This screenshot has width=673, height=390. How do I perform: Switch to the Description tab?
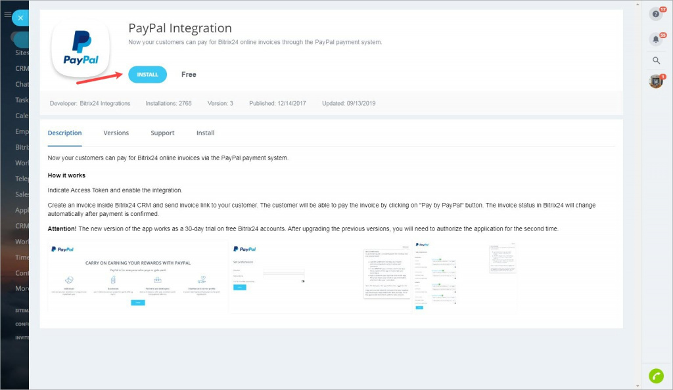pos(65,133)
